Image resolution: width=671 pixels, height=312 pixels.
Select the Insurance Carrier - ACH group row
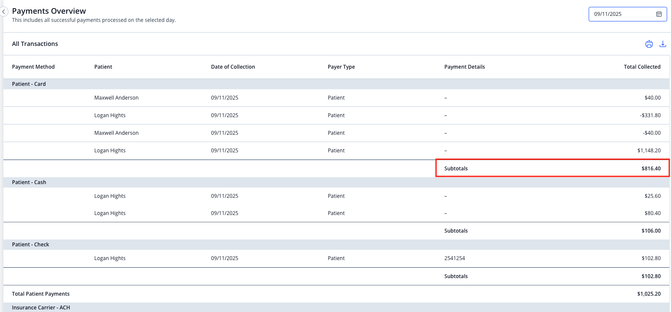coord(336,307)
